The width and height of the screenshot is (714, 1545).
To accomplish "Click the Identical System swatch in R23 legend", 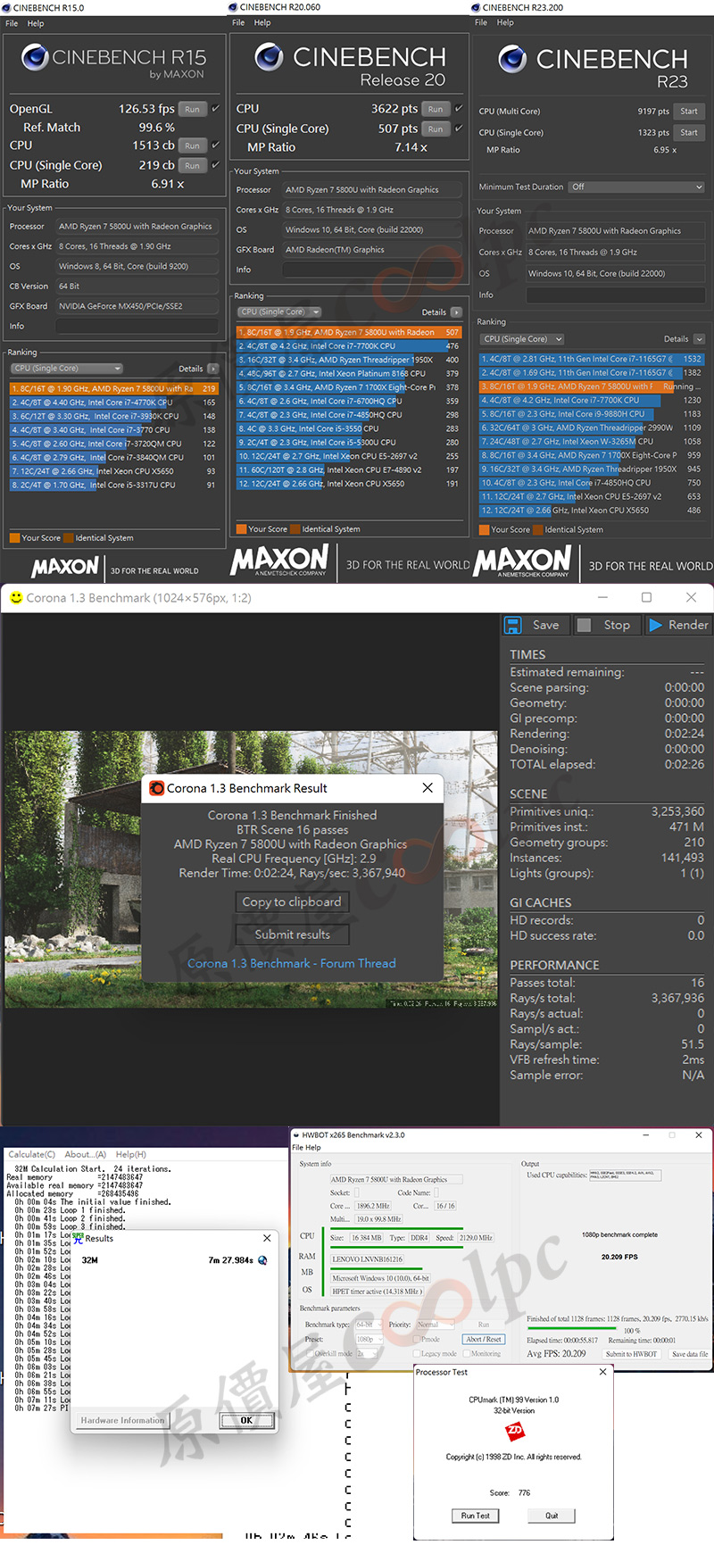I will [x=539, y=529].
